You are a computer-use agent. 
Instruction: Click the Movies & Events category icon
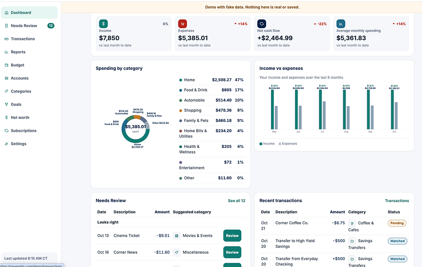click(177, 236)
